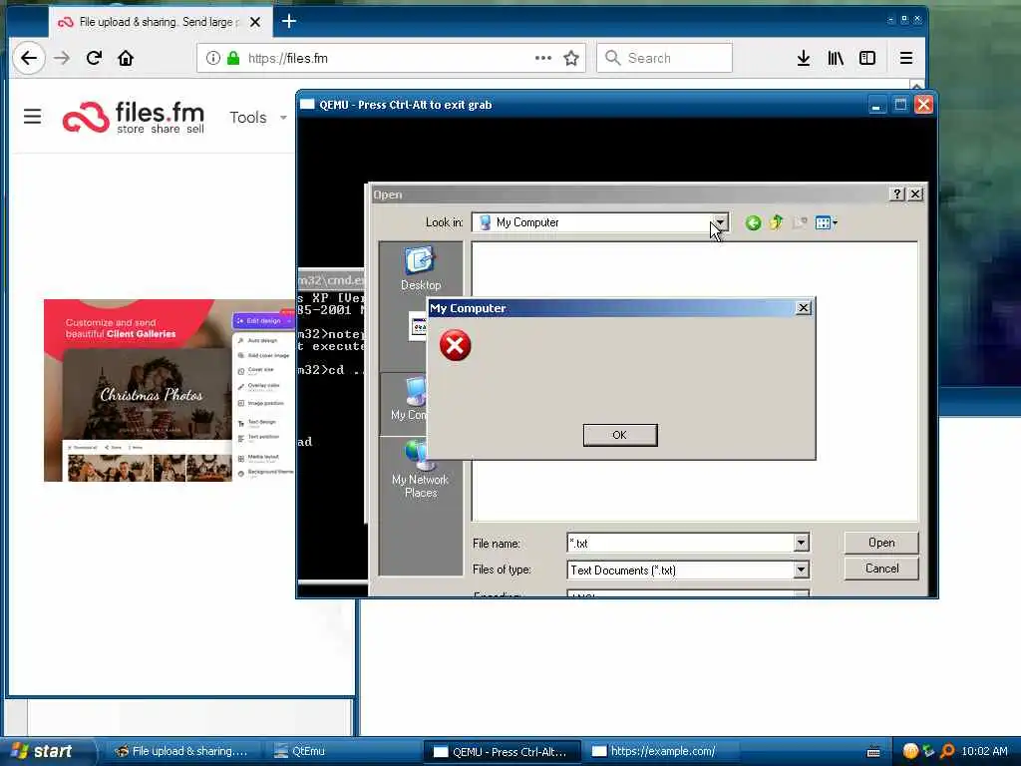This screenshot has width=1021, height=766.
Task: Switch to QEMU taskbar item
Action: (x=501, y=752)
